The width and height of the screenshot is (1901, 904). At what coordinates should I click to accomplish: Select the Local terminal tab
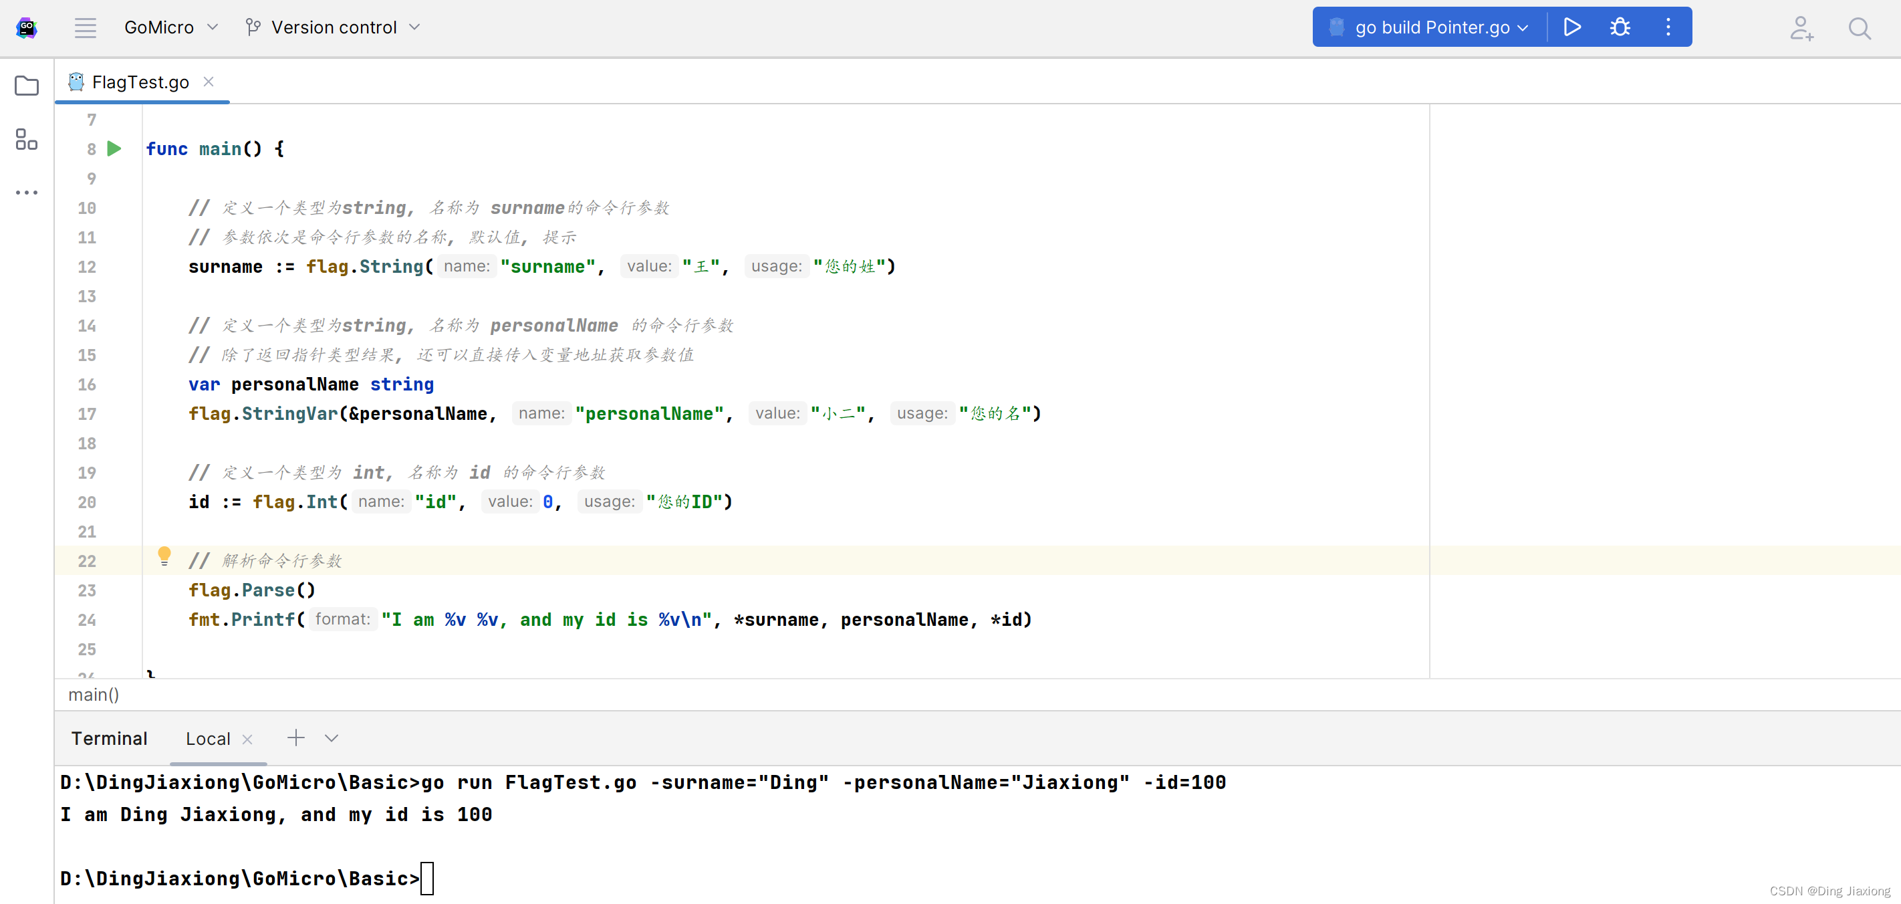point(207,739)
